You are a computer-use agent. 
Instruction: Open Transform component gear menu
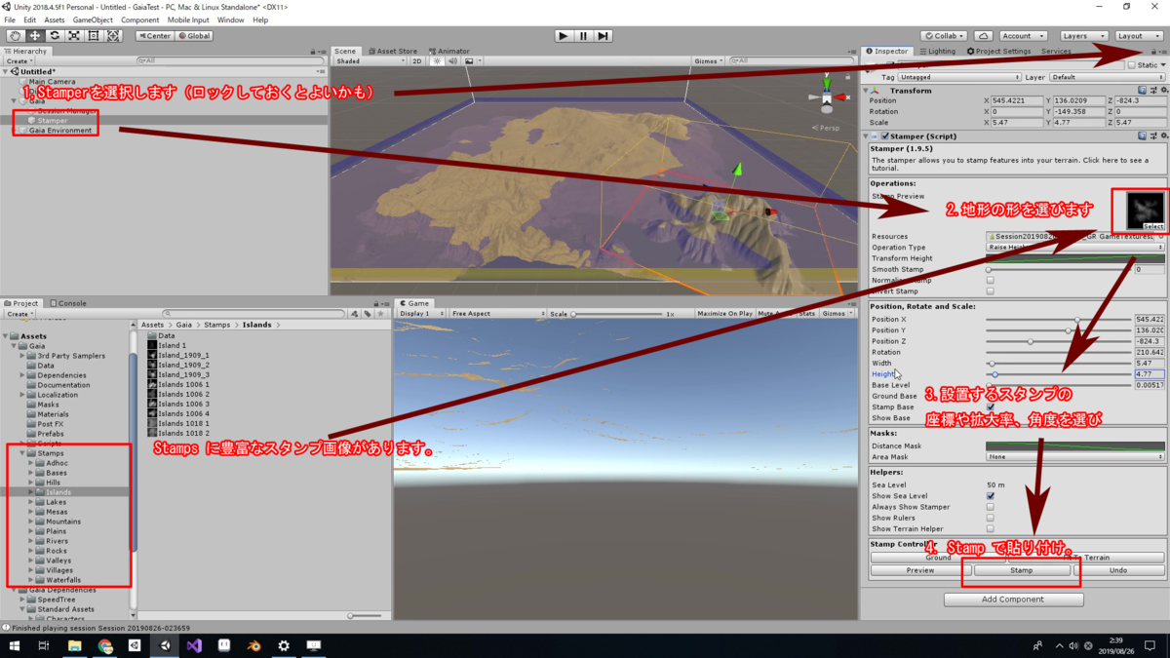[1164, 91]
